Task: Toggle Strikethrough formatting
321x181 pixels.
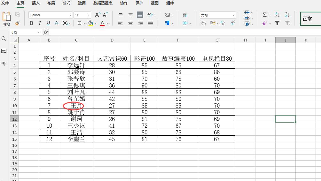Action: [x=57, y=23]
